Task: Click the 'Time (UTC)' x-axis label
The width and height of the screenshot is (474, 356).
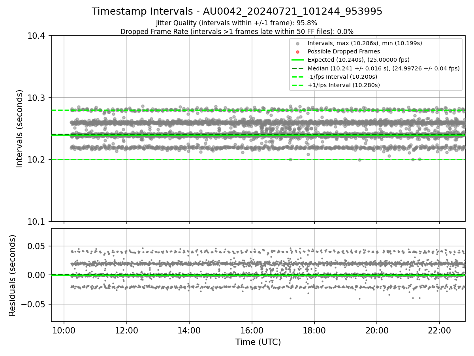Action: tap(258, 342)
